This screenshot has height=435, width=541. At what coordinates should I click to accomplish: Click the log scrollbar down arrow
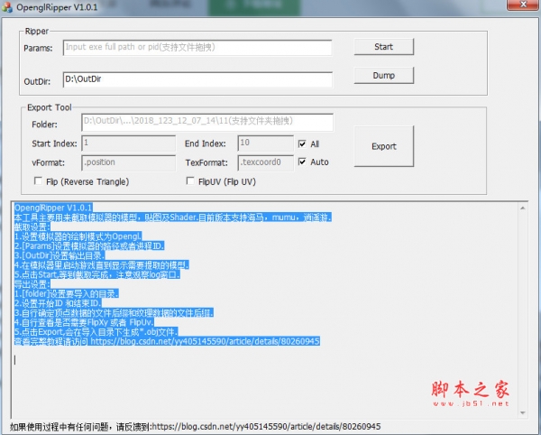(523, 412)
